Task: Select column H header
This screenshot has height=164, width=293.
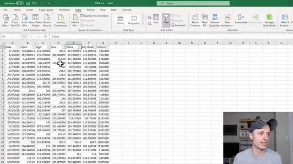Action: point(116,43)
